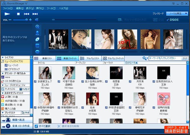Click the volume plus icon
This screenshot has width=190, height=135.
(30, 20)
